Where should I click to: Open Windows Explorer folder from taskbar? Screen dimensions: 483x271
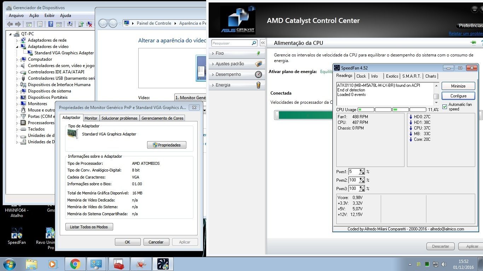[31, 264]
